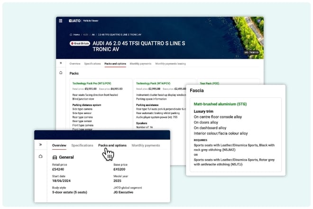Screen dimensions: 313x209
Task: Open Specifications tab in the main window
Action: (92, 63)
